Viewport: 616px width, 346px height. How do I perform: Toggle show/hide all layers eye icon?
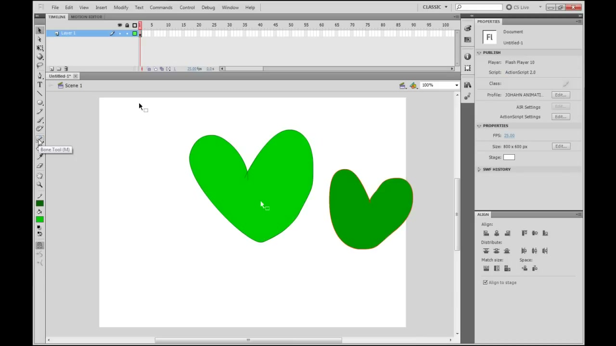point(120,25)
